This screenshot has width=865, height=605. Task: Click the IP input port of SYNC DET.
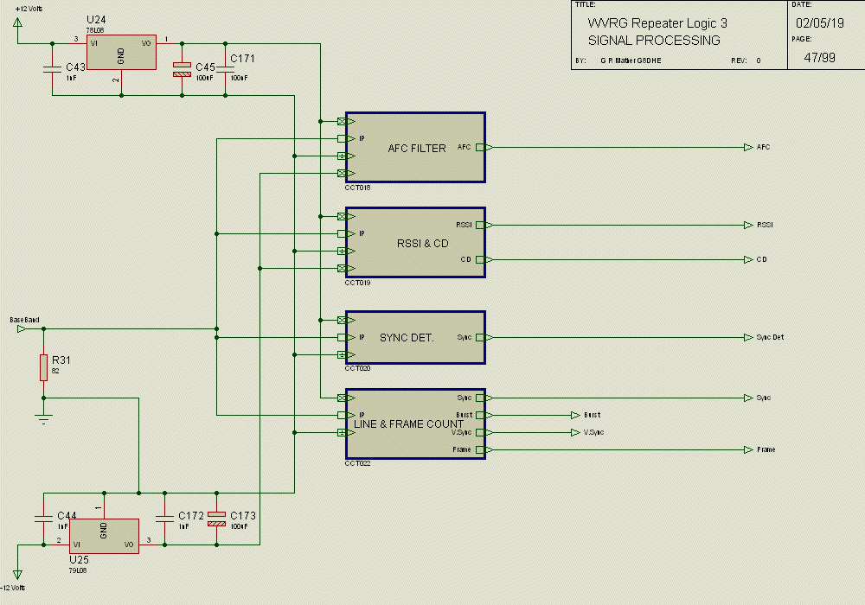click(x=346, y=337)
